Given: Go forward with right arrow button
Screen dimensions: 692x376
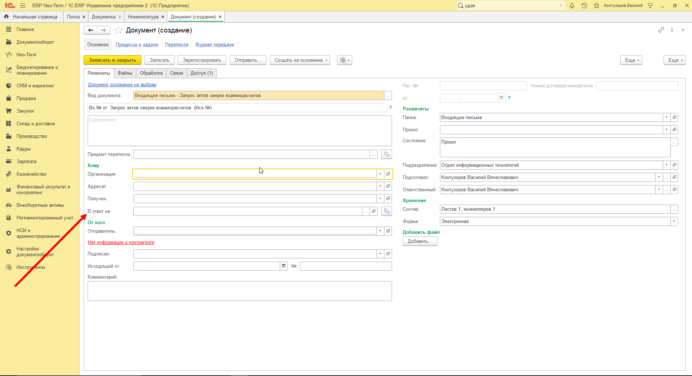Looking at the screenshot, I should pyautogui.click(x=103, y=30).
